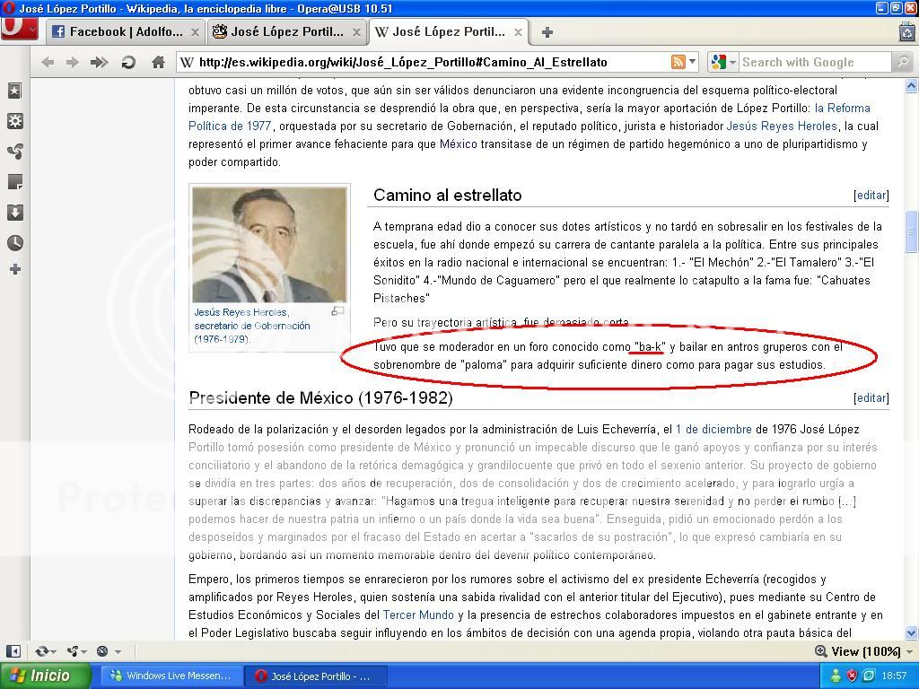Close the active Wikipedia tab
This screenshot has width=919, height=689.
coord(518,32)
